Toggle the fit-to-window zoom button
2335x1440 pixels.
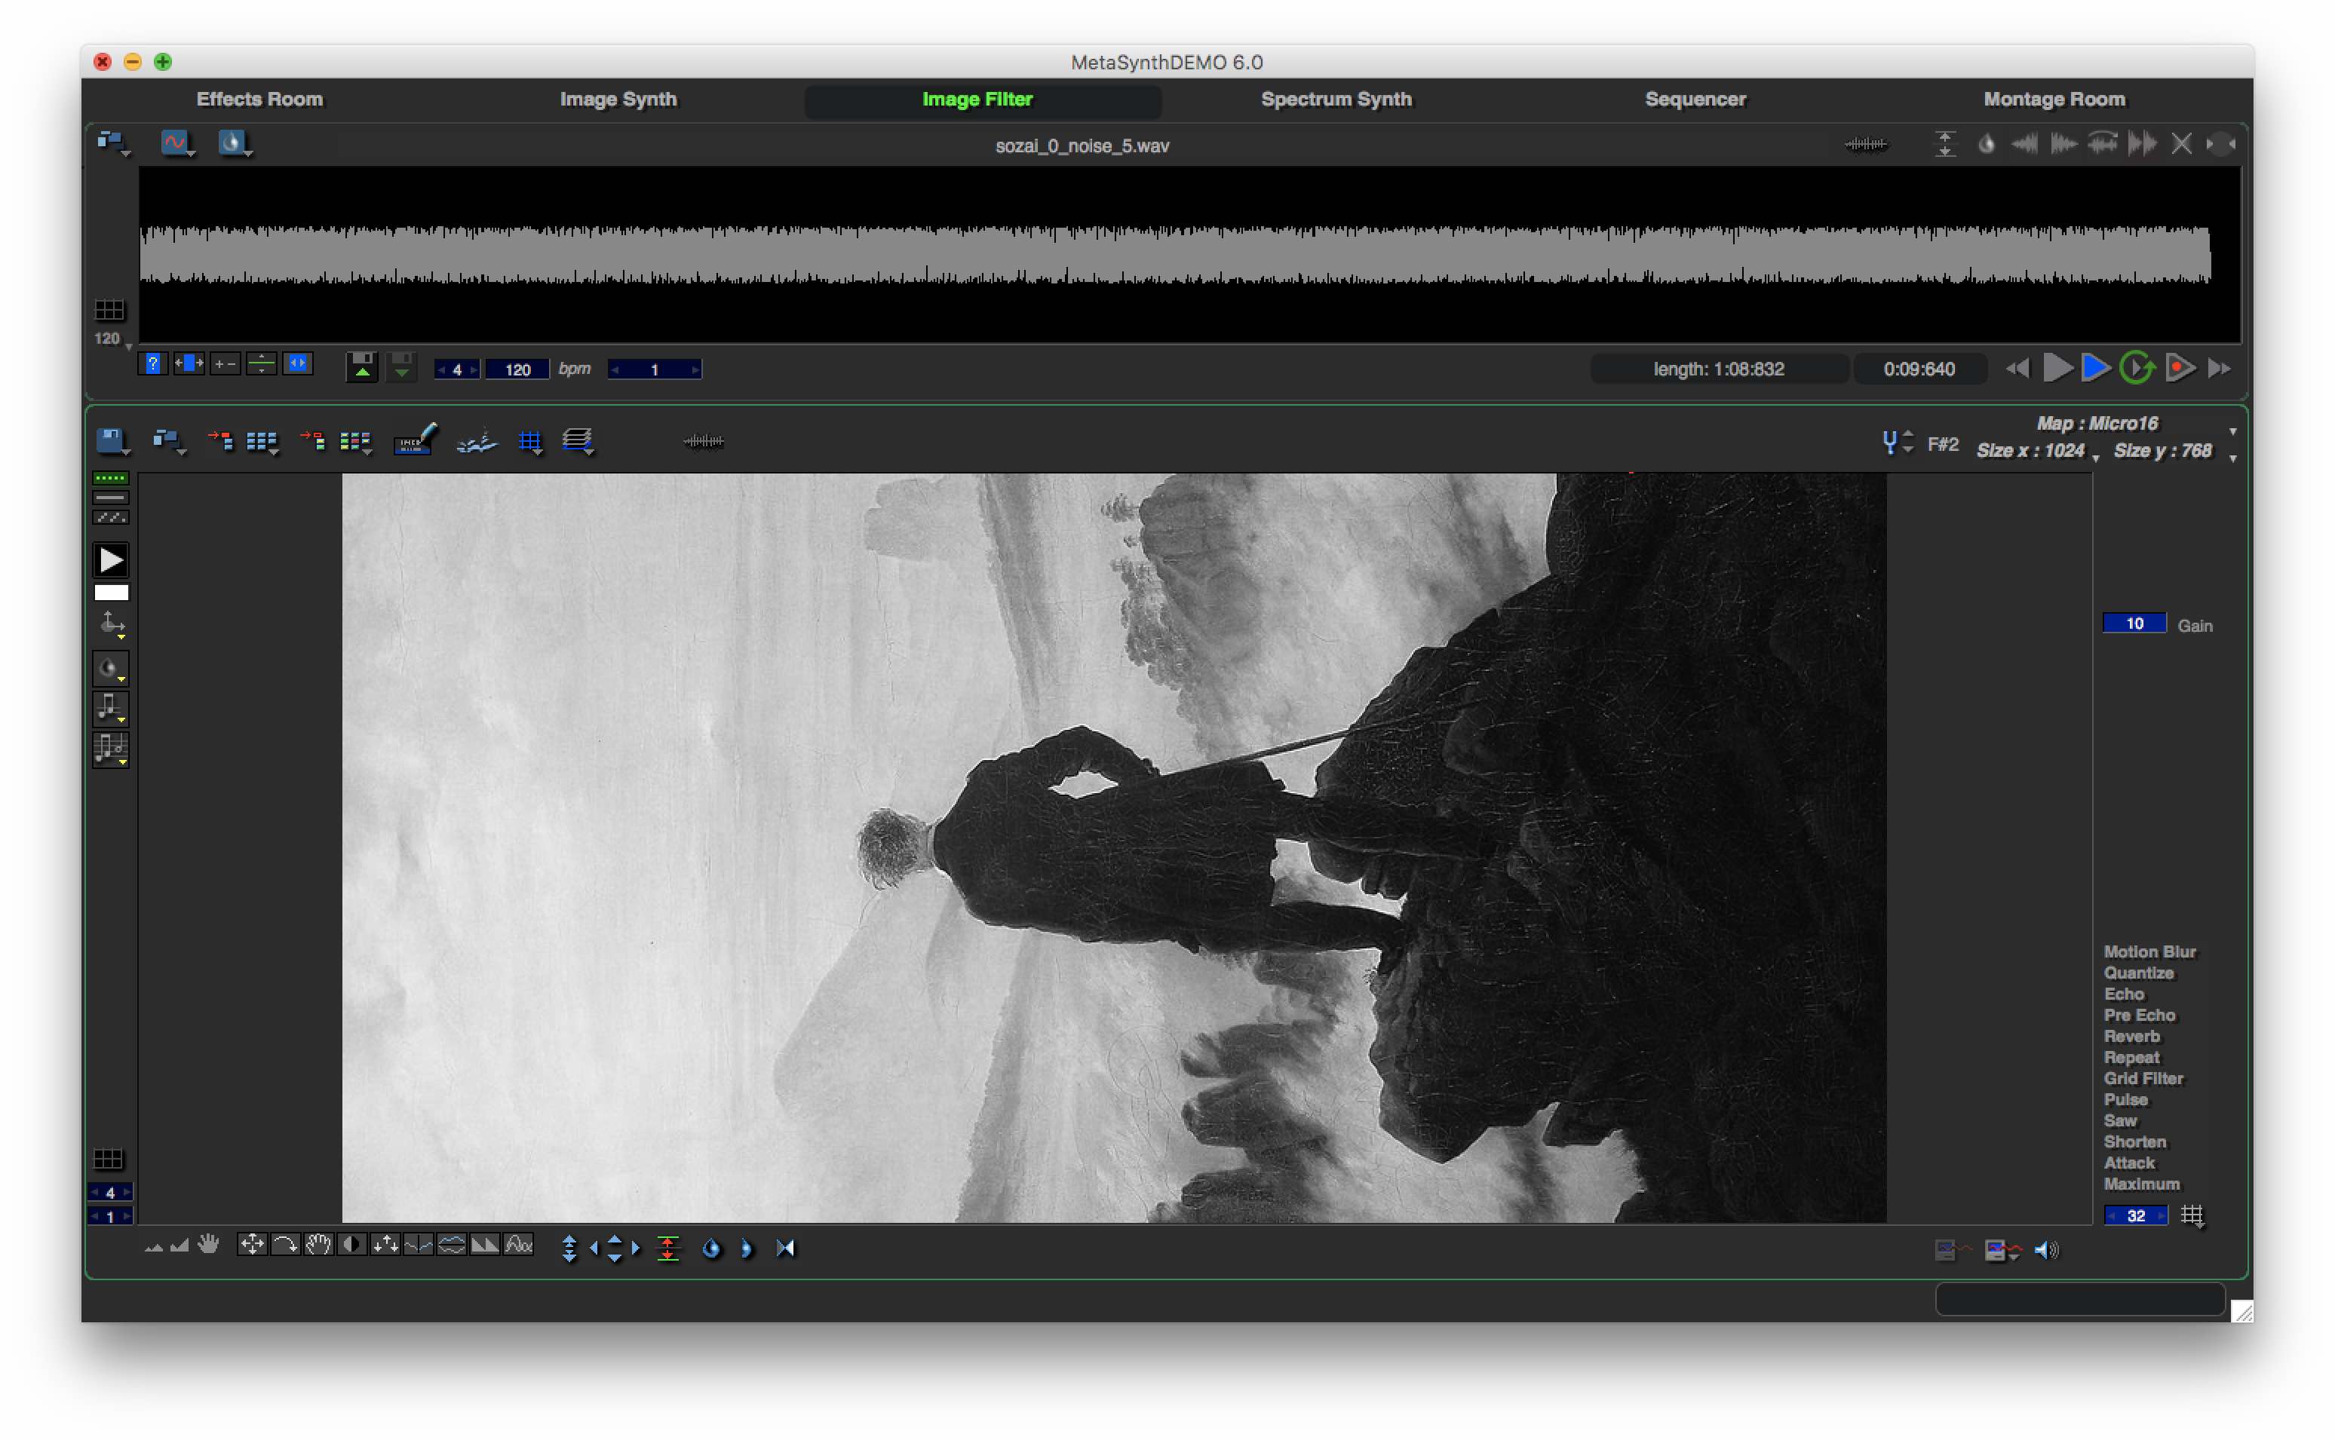point(189,364)
